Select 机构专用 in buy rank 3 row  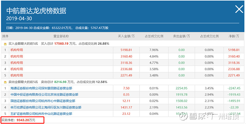(x=17, y=63)
